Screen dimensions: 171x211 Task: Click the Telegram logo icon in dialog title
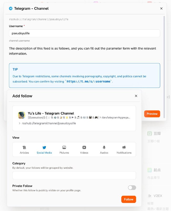pyautogui.click(x=11, y=8)
